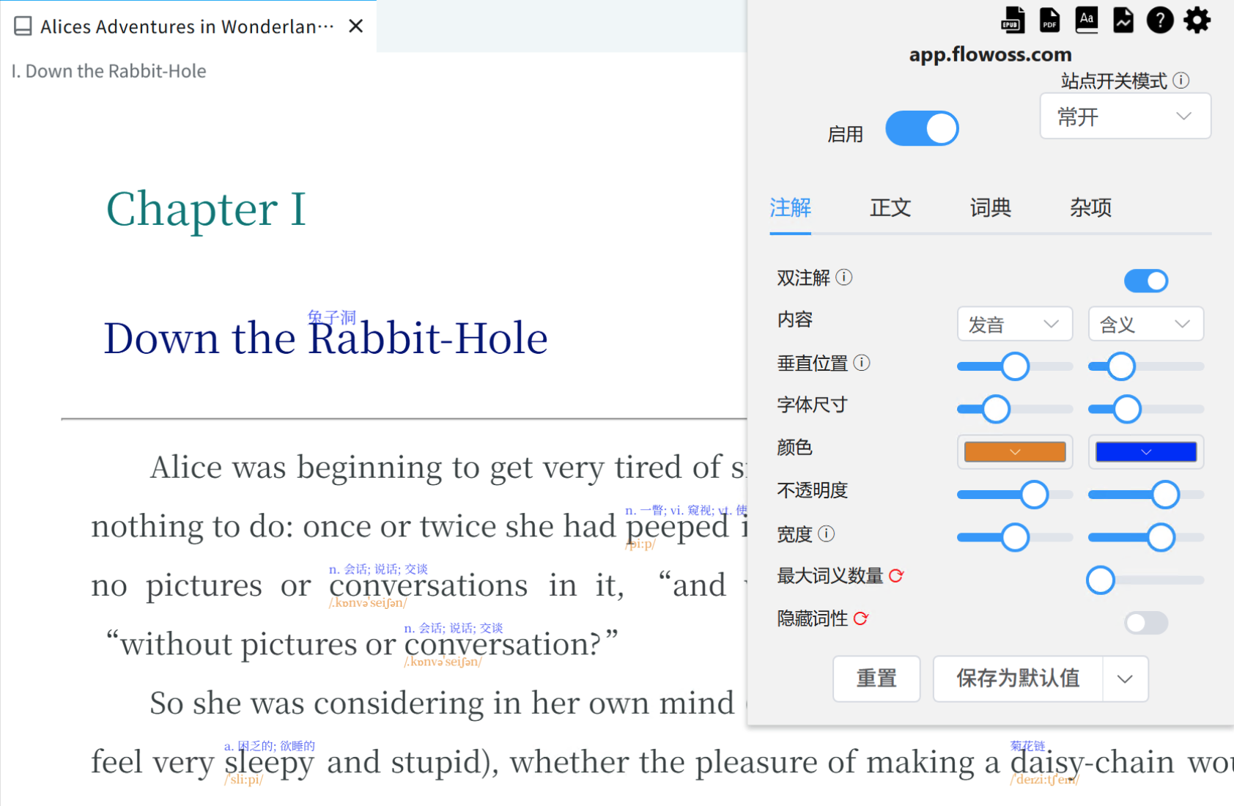The width and height of the screenshot is (1234, 806).
Task: Click the 兔子洞 annotation above Rabbit
Action: [332, 317]
